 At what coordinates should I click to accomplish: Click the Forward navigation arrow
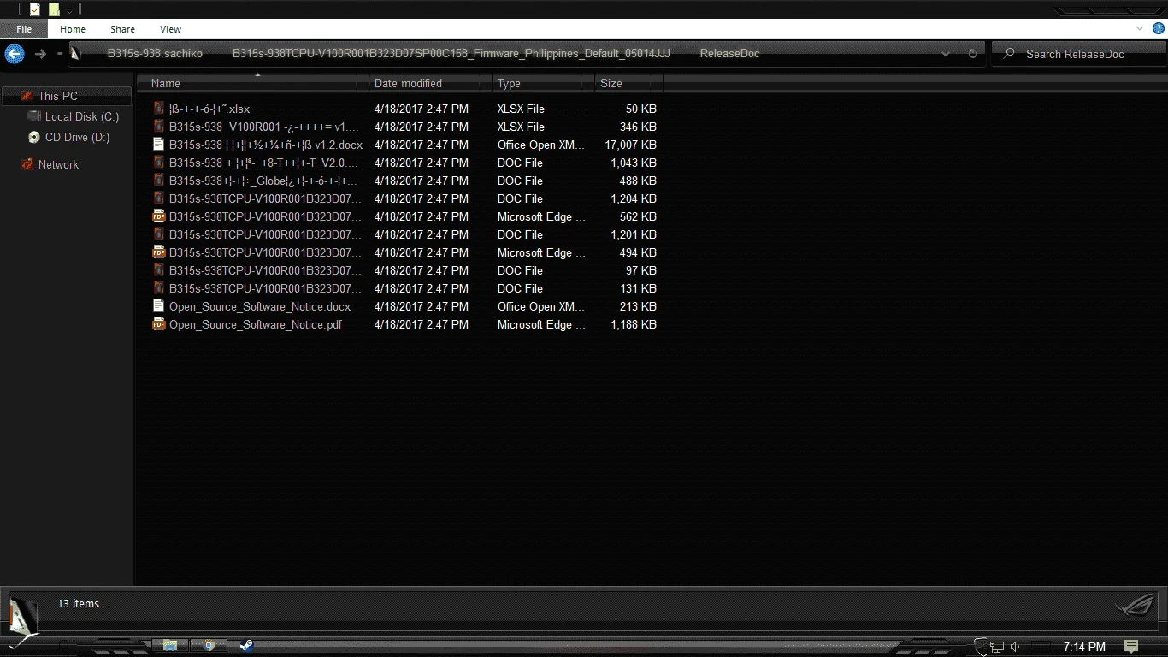tap(40, 54)
